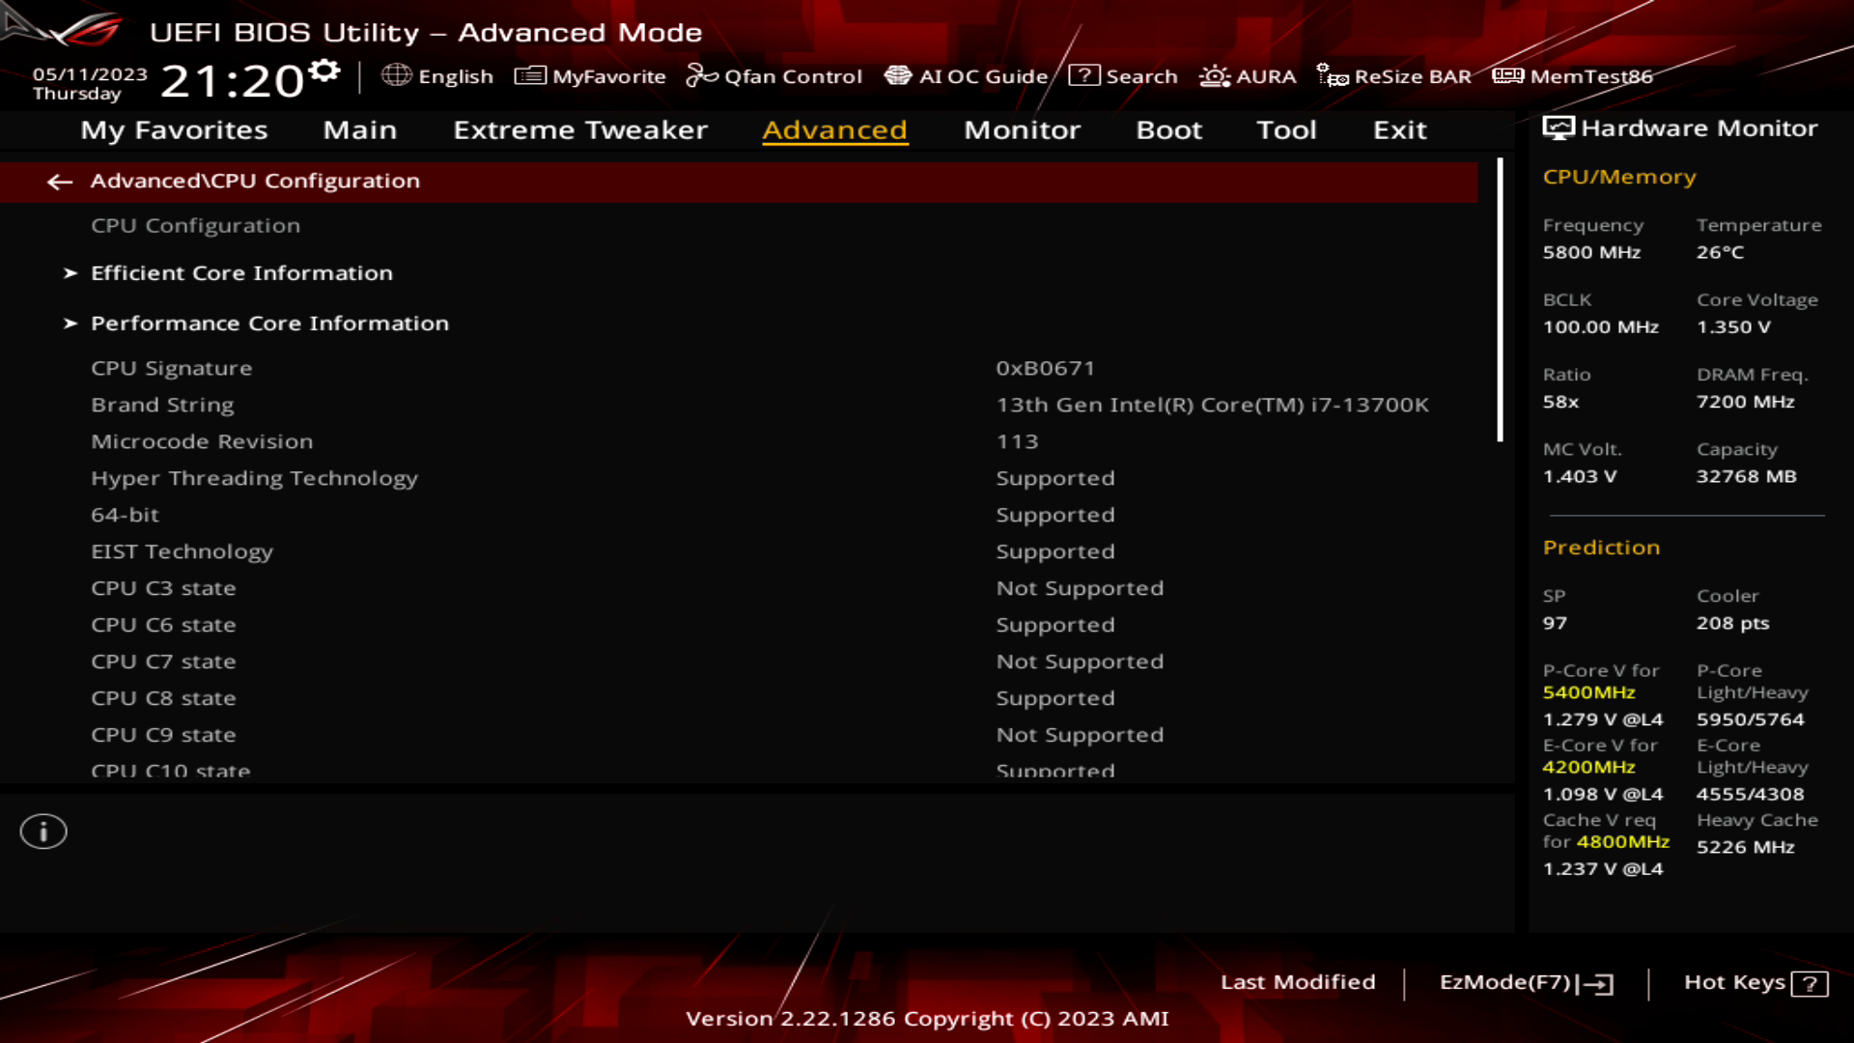Viewport: 1854px width, 1043px height.
Task: Click the settings gear icon beside the clock
Action: coord(325,70)
